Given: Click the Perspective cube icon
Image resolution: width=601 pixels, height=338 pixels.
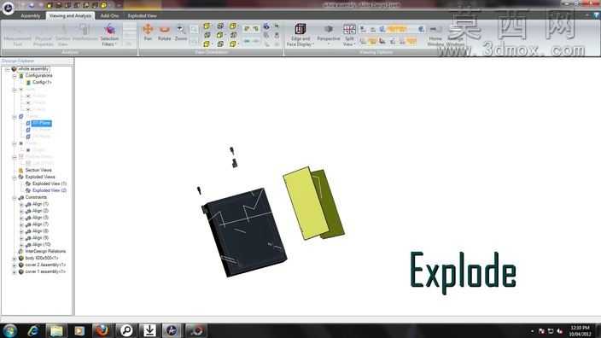Looking at the screenshot, I should click(329, 29).
